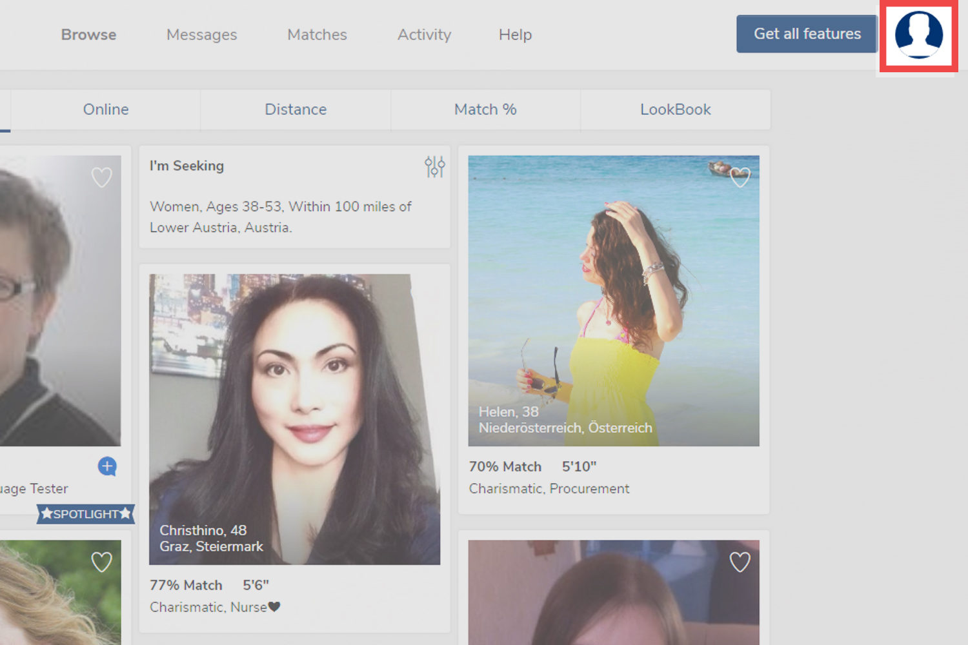Click the Spotlight star badge
This screenshot has height=645, width=968.
tap(86, 514)
